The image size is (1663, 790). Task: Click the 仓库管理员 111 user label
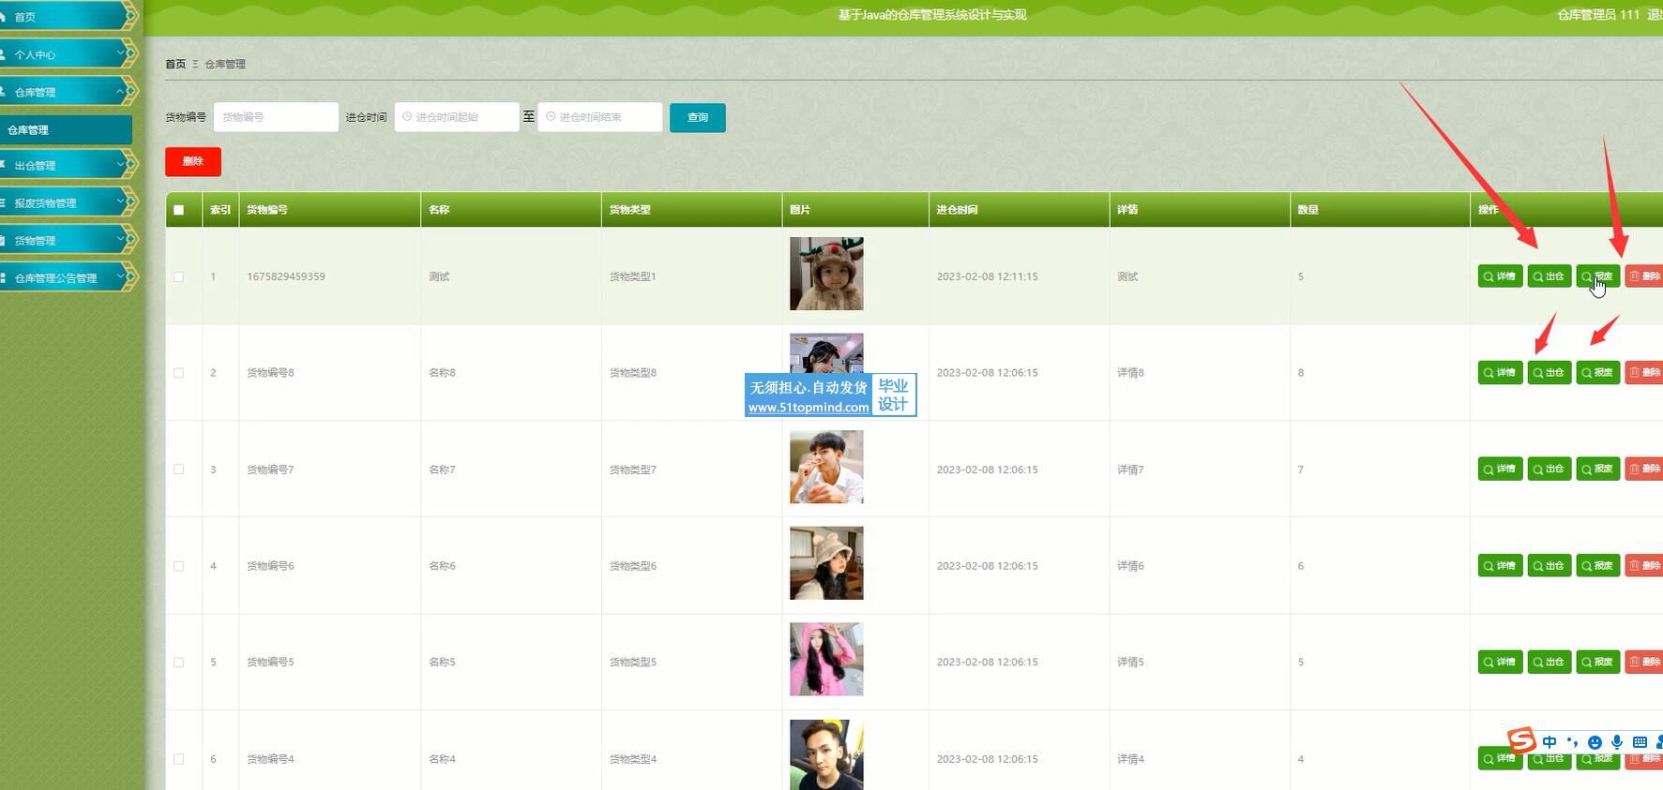point(1598,15)
